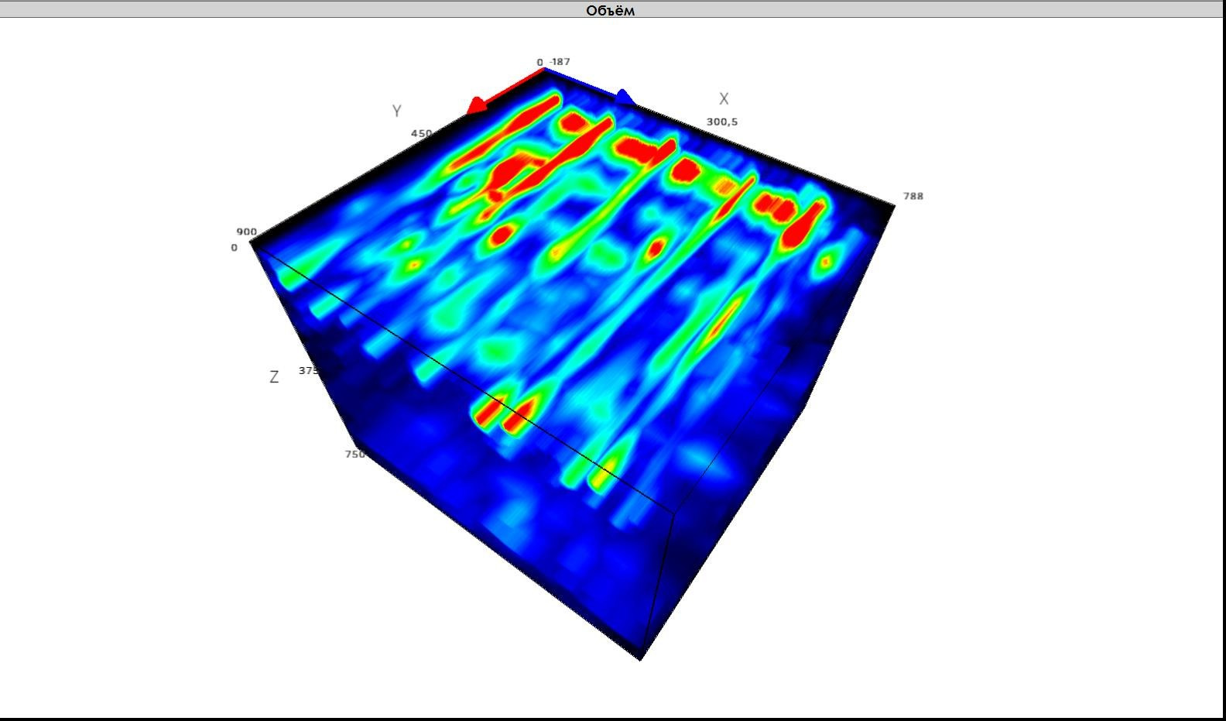Viewport: 1226px width, 721px height.
Task: Click the 375 tick label on Z axis
Action: [308, 371]
